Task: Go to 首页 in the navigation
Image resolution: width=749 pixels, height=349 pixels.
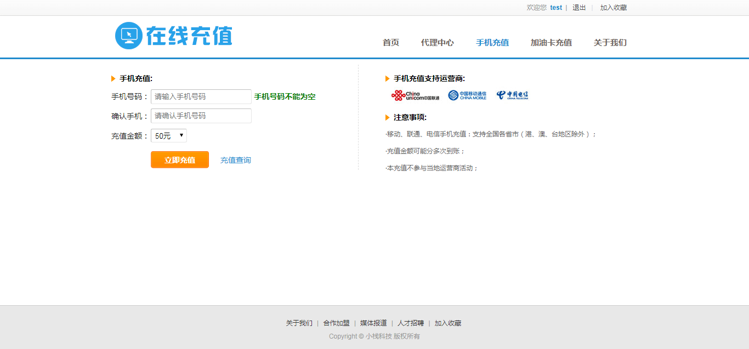Action: tap(391, 43)
